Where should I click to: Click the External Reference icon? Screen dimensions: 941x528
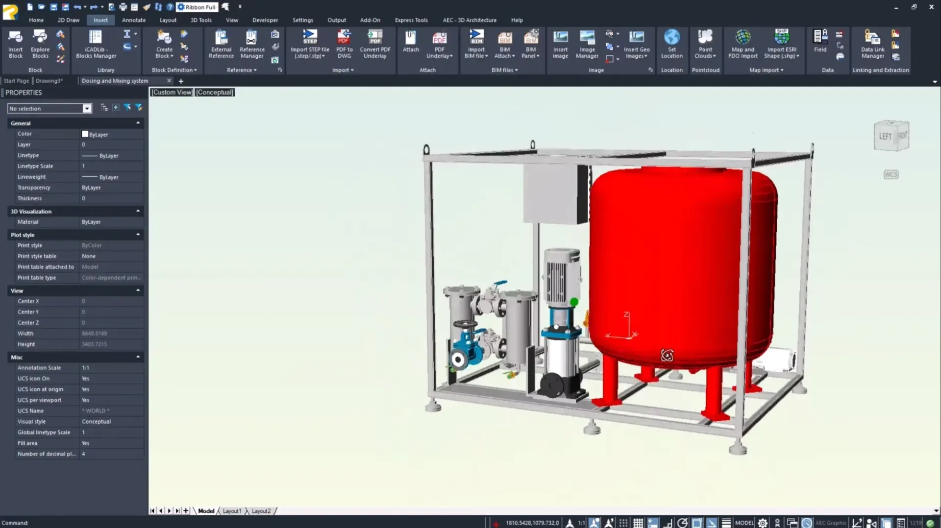221,44
